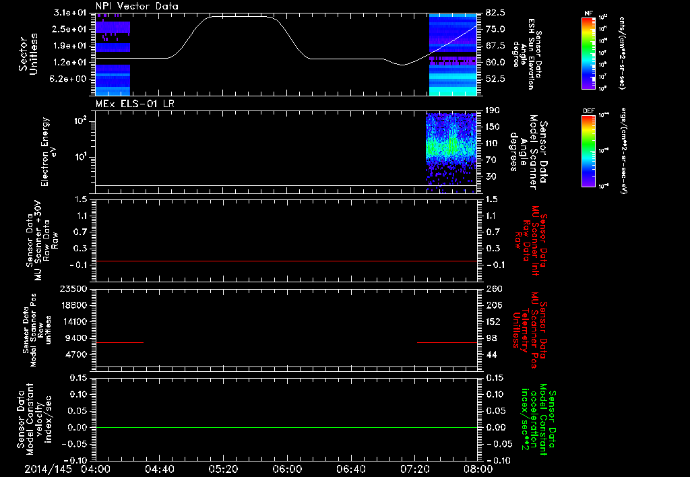Click the "67.5" elevation angle tick label
The height and width of the screenshot is (477, 690).
click(x=496, y=46)
